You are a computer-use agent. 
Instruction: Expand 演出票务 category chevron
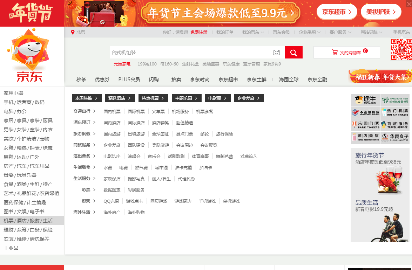[x=94, y=156]
